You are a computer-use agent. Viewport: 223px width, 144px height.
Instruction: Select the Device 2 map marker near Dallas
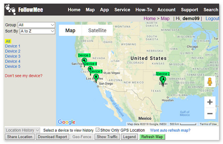(163, 81)
